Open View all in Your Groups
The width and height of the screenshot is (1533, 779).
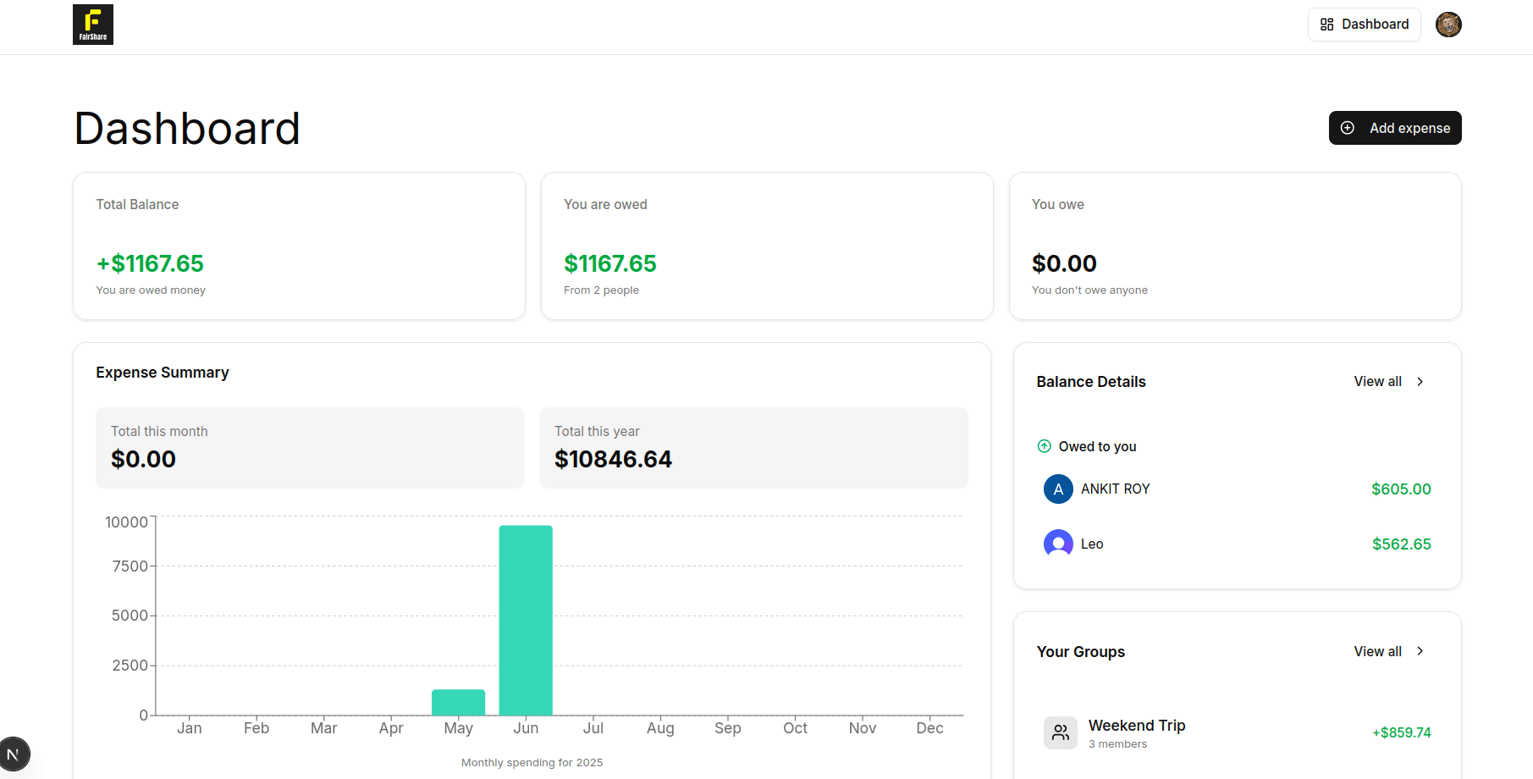click(1377, 651)
